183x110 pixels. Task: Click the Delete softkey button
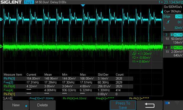[43, 105]
